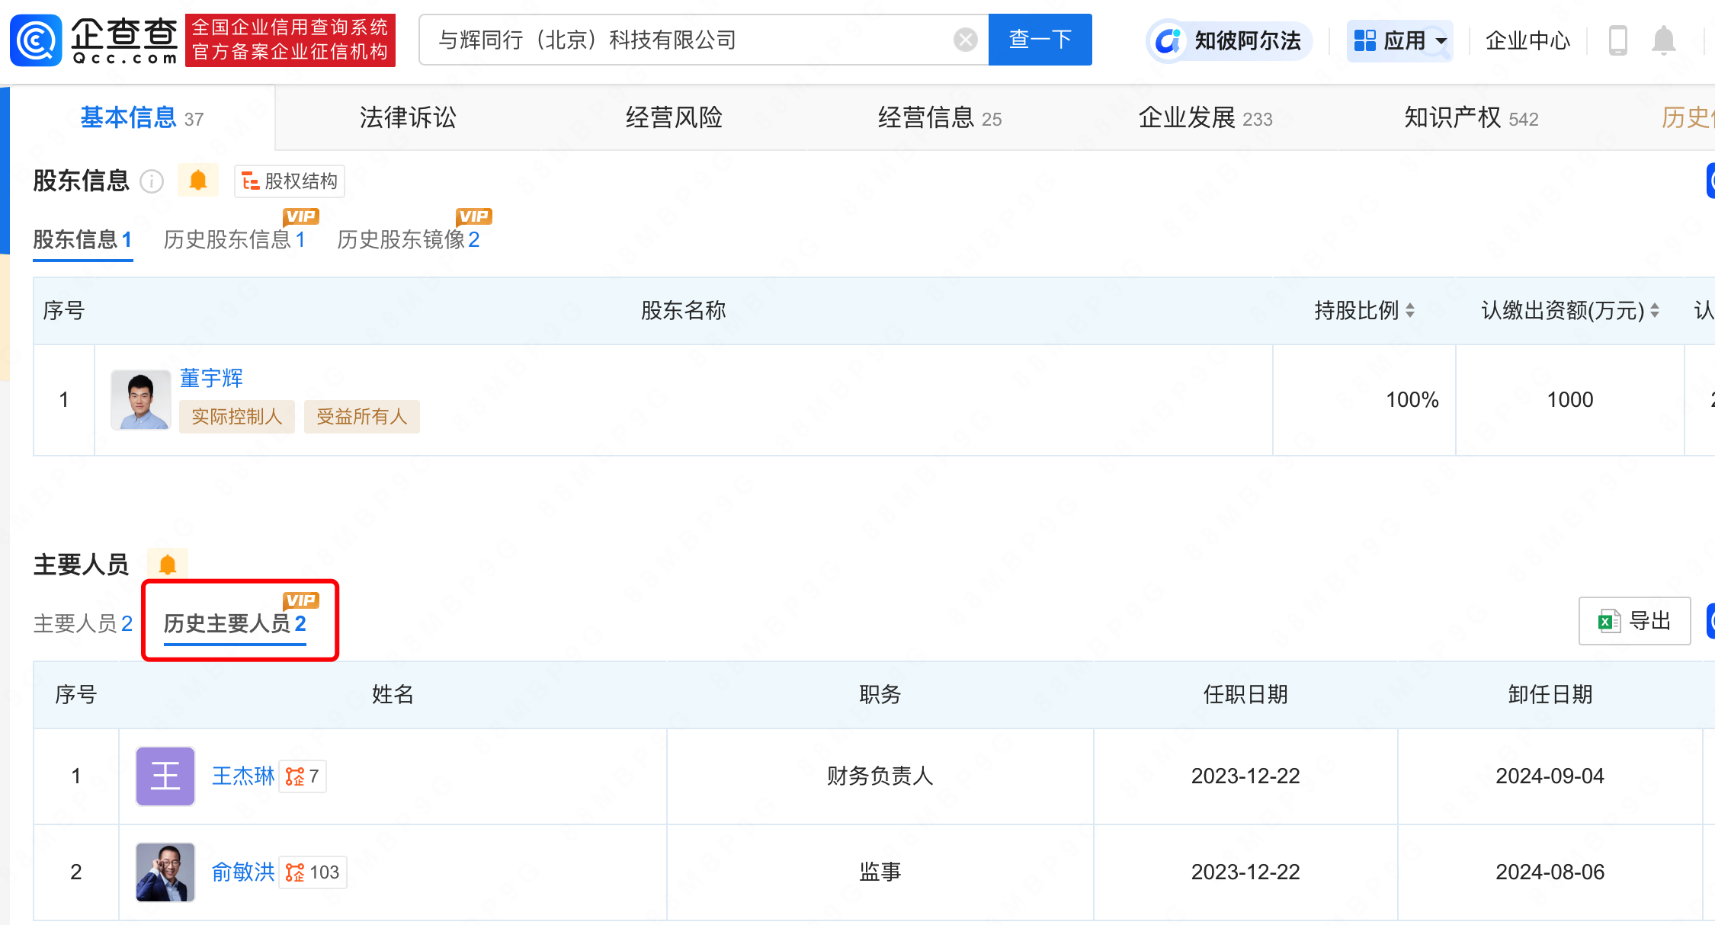Viewport: 1715px width, 925px height.
Task: Click 俞敏洪 photo thumbnail
Action: click(x=165, y=872)
